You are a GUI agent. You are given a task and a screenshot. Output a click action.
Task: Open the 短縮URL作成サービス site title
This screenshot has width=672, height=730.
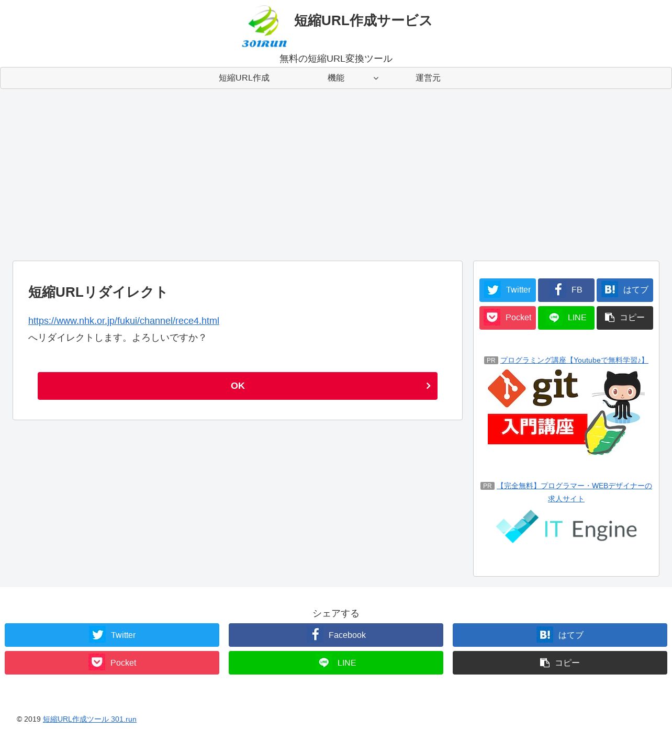tap(363, 20)
